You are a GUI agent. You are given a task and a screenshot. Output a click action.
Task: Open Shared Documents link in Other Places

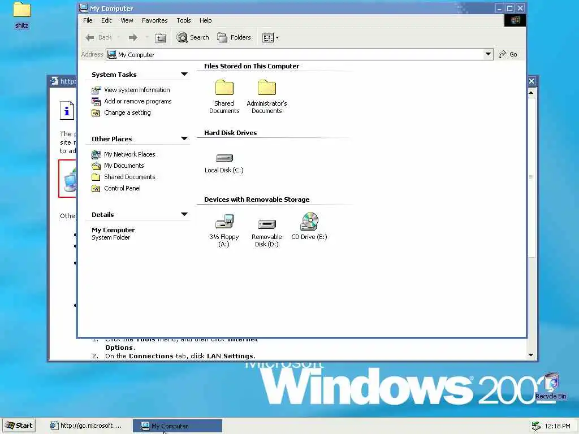point(129,177)
